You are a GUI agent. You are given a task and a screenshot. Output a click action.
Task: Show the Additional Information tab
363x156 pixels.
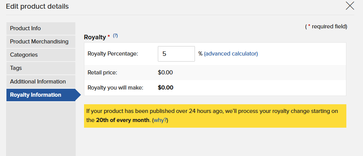[41, 82]
